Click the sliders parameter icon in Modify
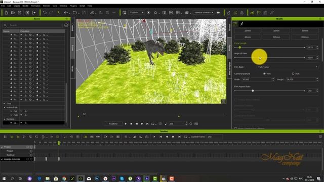324x182 pixels. click(x=235, y=24)
